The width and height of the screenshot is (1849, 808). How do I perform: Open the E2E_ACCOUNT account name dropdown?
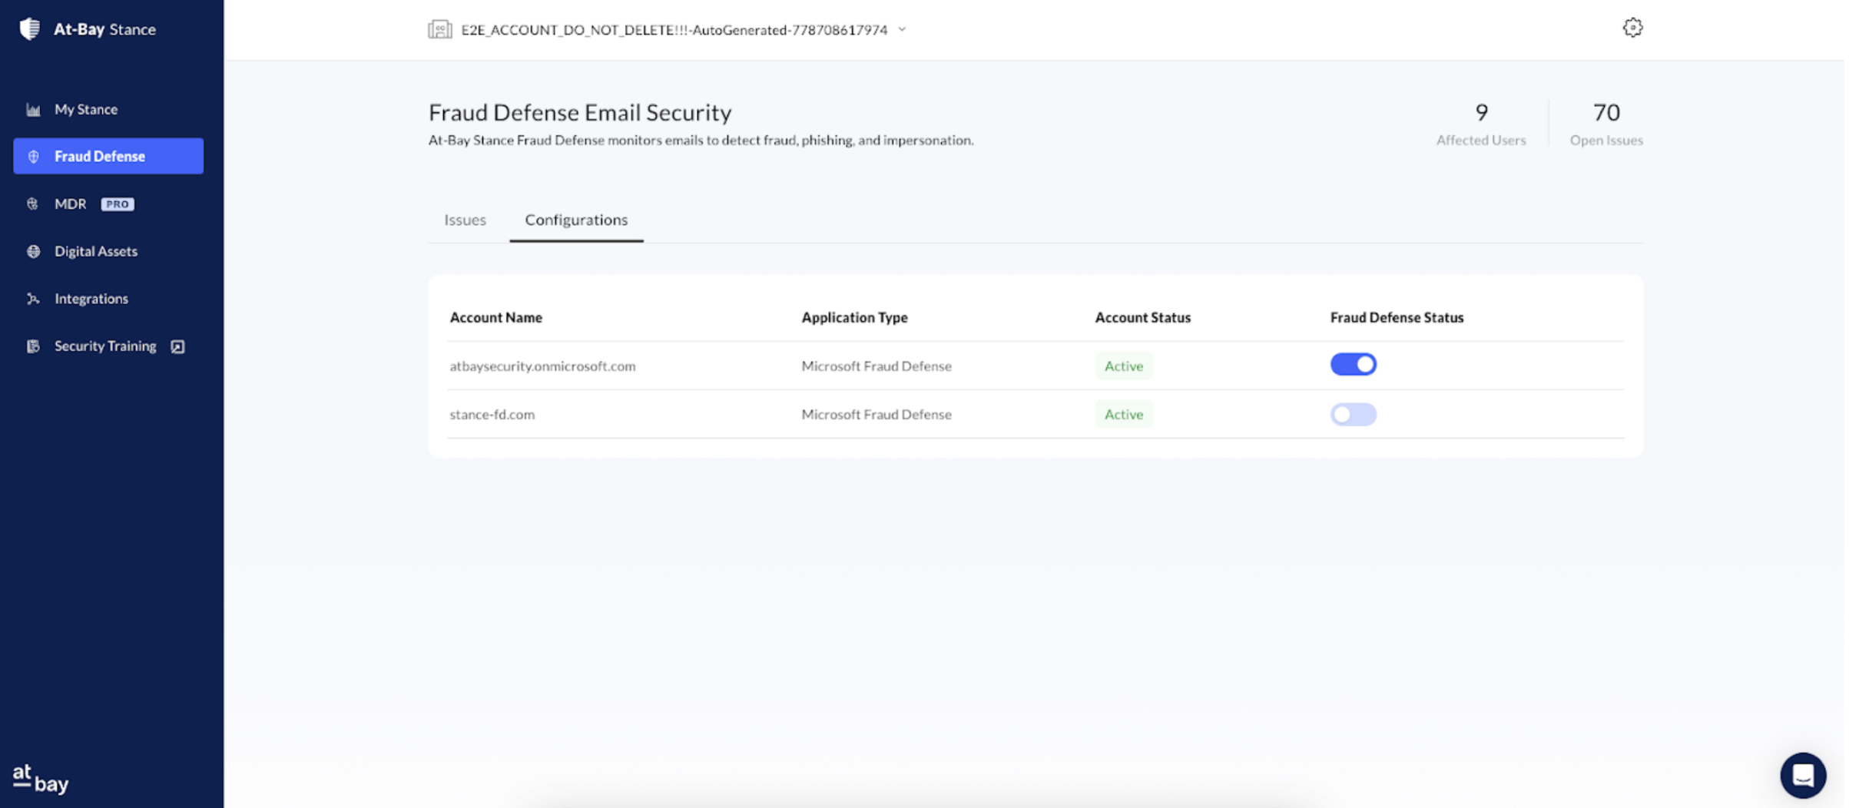[x=674, y=30]
